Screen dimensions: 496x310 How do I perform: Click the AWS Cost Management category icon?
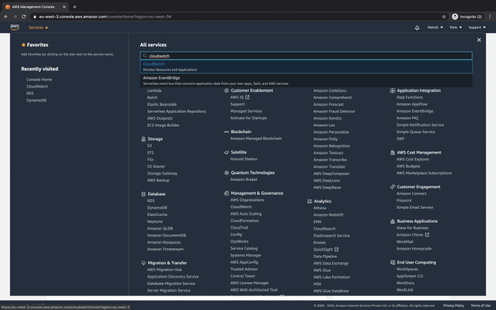point(393,152)
